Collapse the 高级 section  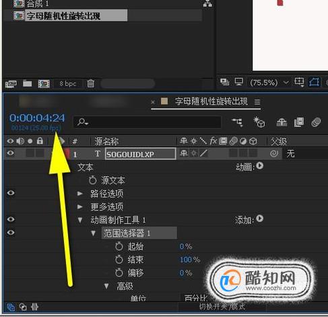106,286
